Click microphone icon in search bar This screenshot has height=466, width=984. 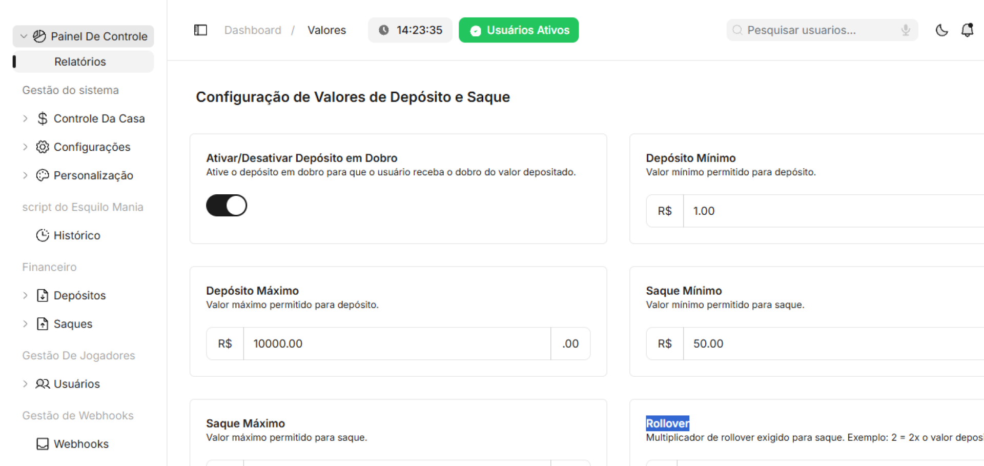pos(906,30)
